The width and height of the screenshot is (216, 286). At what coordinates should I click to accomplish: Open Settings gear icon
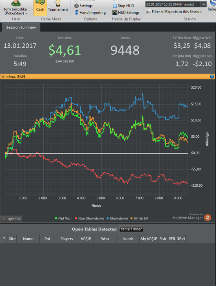[x=76, y=6]
